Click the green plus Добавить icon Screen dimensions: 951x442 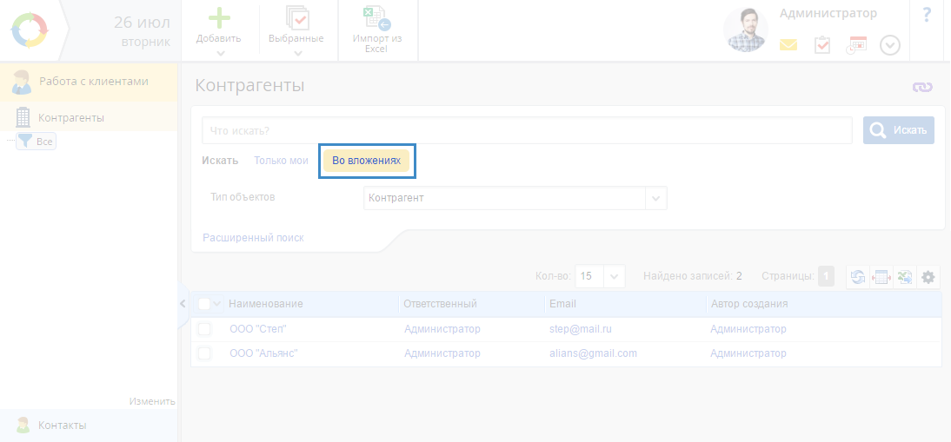pyautogui.click(x=218, y=18)
